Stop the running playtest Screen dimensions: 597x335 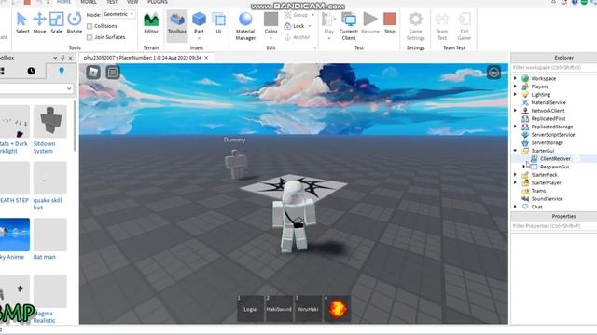(390, 23)
